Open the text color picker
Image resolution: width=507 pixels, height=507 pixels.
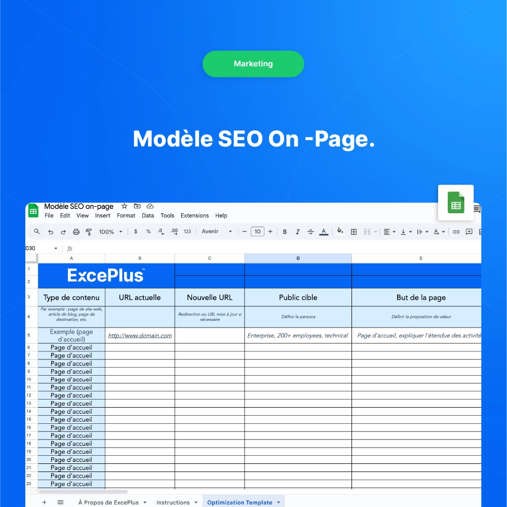324,232
